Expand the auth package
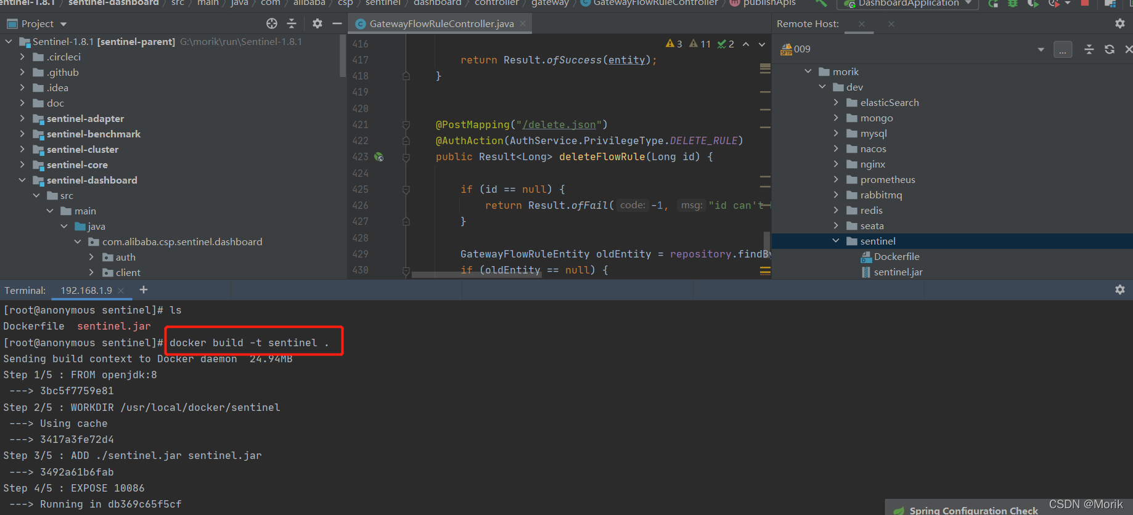Image resolution: width=1133 pixels, height=515 pixels. click(91, 257)
